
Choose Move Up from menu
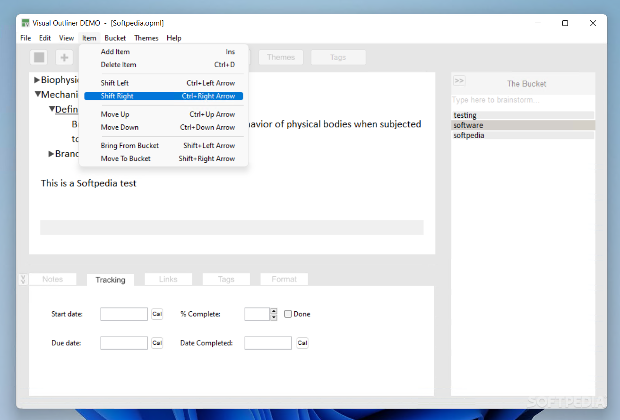(164, 114)
